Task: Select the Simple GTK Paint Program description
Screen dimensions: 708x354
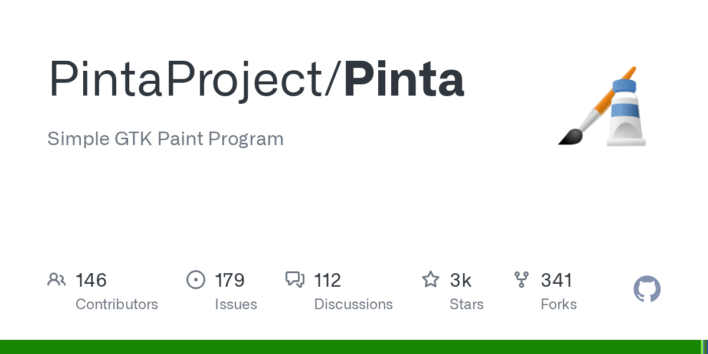Action: tap(165, 139)
